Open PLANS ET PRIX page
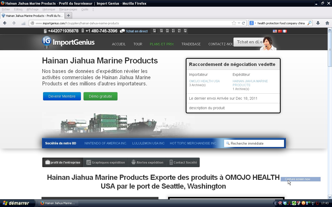 coord(162,44)
